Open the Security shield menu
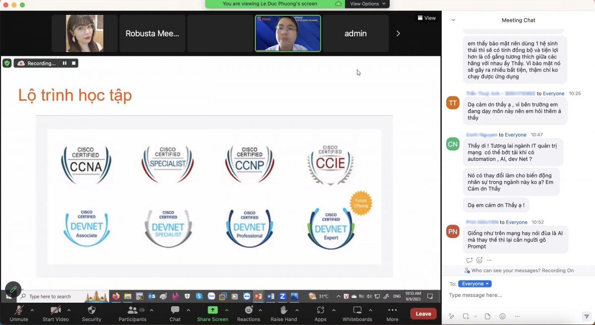 pos(91,313)
